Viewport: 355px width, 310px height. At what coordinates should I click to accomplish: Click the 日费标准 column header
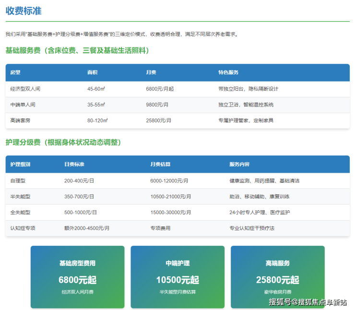point(74,165)
